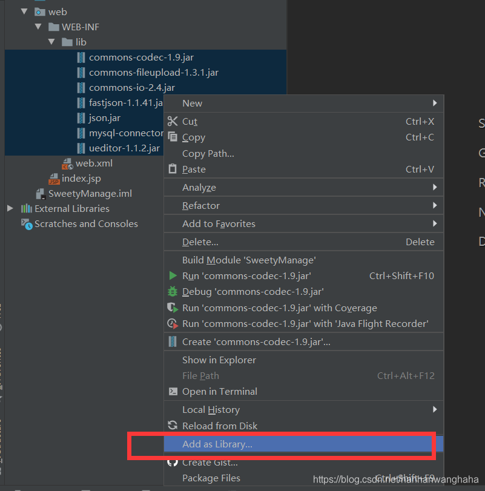Click the web.xml file icon

click(x=67, y=163)
